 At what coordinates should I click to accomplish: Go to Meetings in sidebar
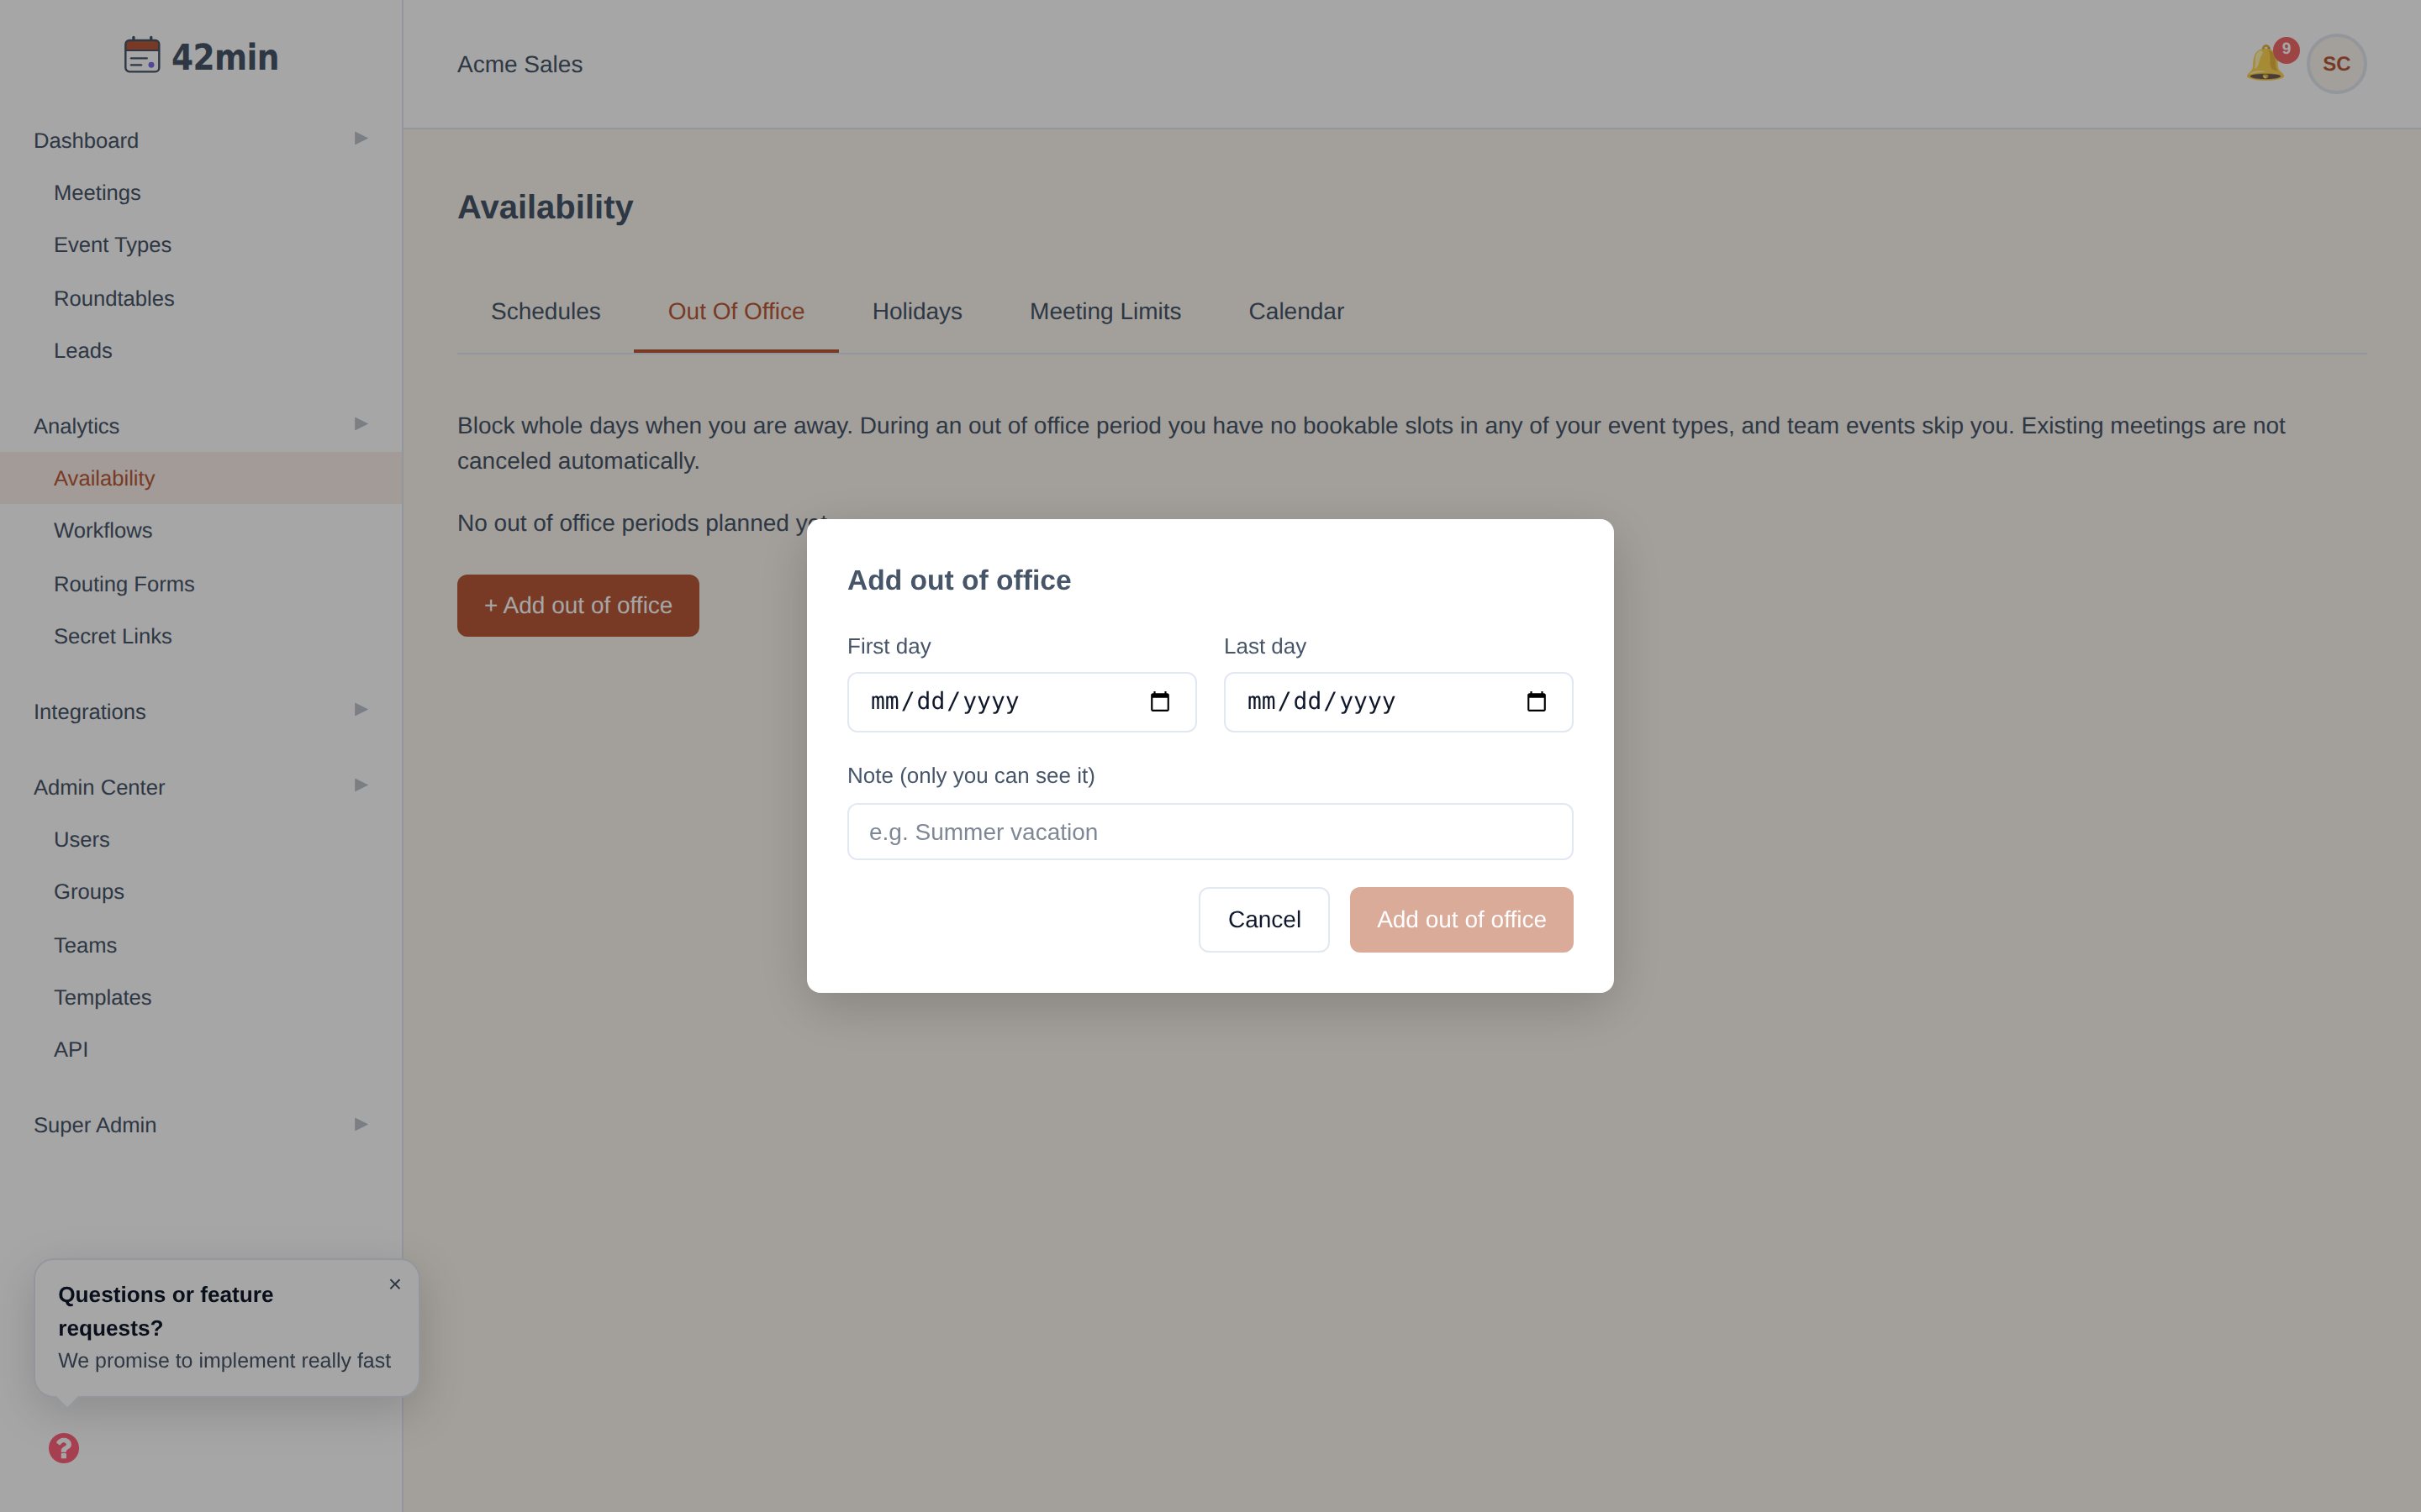(x=97, y=193)
